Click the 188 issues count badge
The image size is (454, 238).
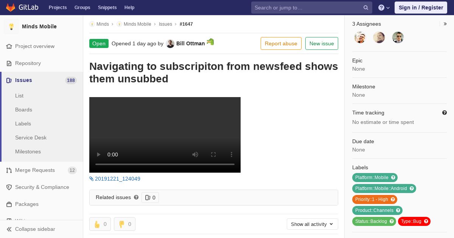71,80
